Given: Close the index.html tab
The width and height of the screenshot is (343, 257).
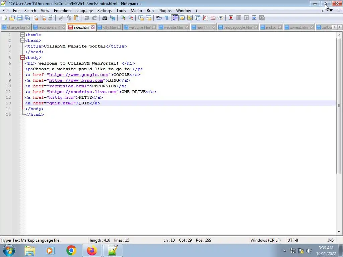Looking at the screenshot, I should pos(93,27).
